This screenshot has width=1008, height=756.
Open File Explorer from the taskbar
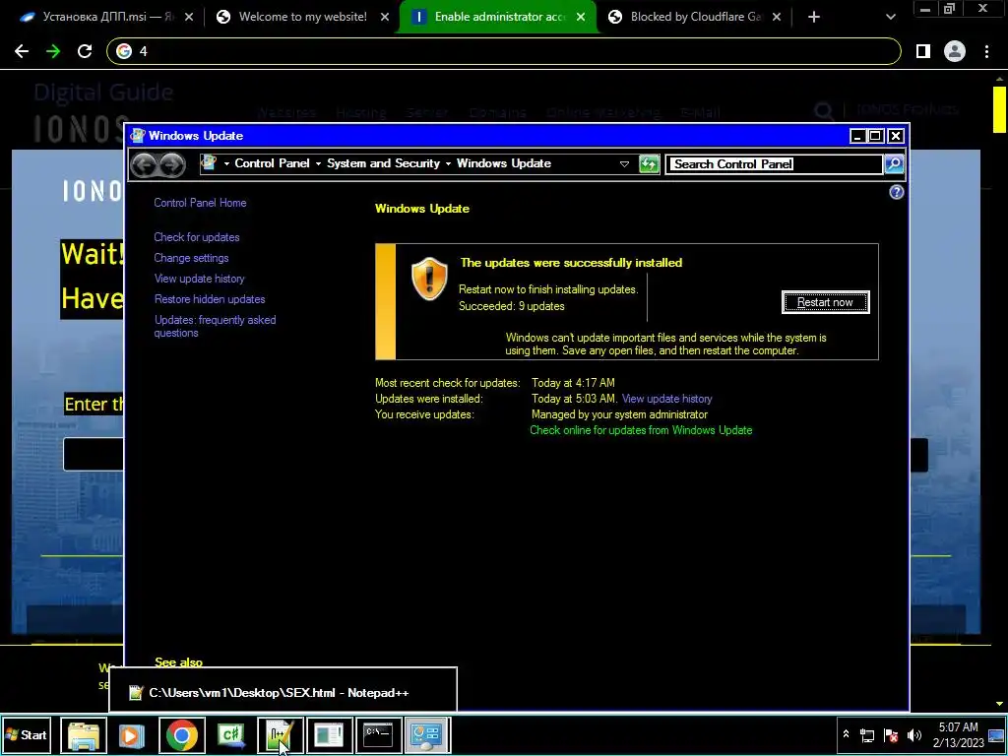point(84,734)
